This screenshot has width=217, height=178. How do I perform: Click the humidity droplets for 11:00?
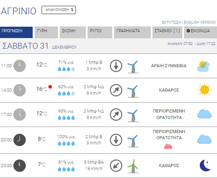click(x=66, y=69)
